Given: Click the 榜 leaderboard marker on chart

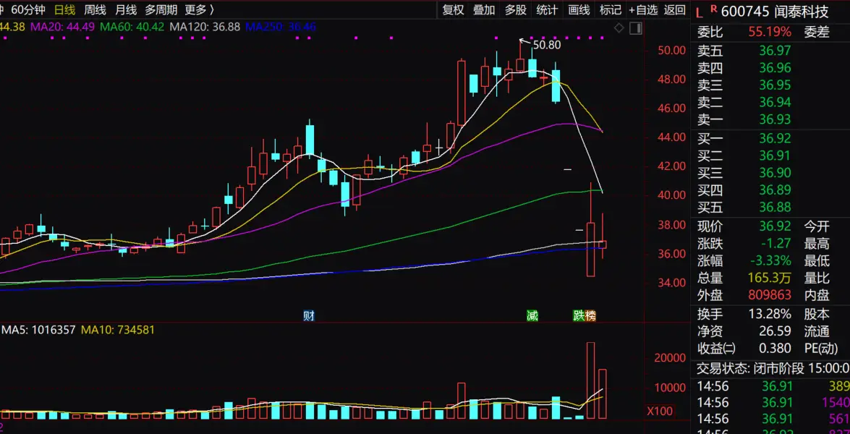Looking at the screenshot, I should [590, 315].
